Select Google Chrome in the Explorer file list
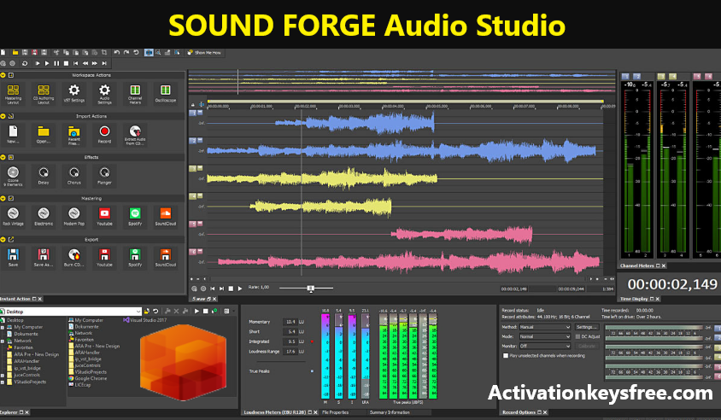Viewport: 721px width, 420px height. [88, 378]
